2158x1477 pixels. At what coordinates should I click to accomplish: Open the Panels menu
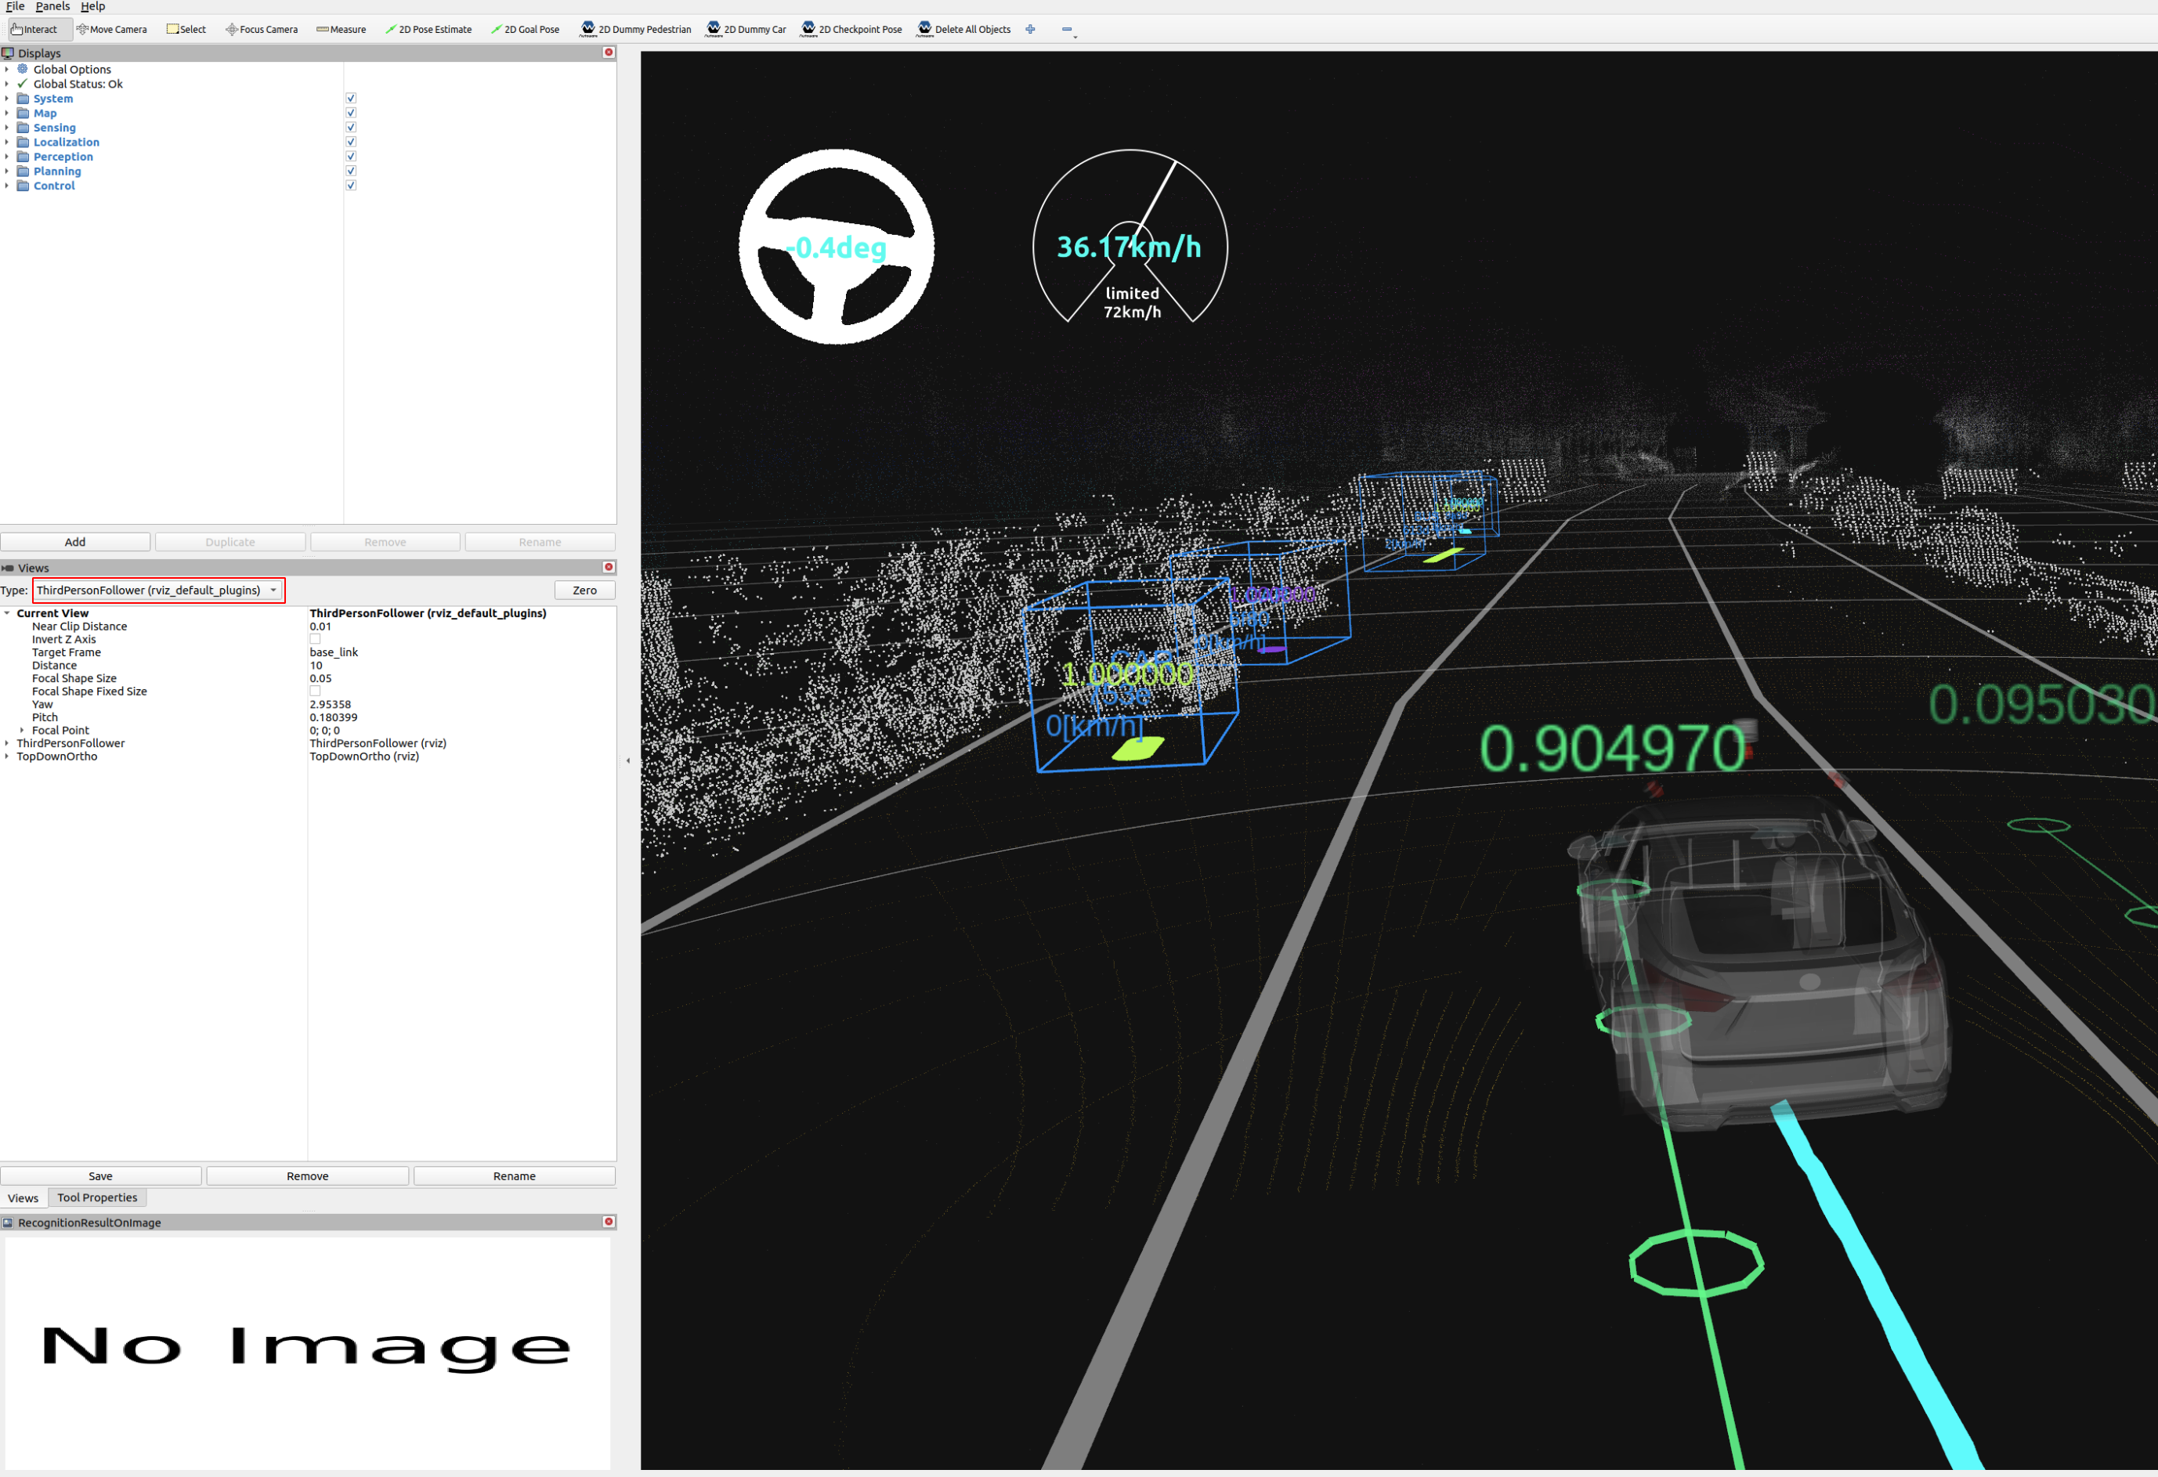pyautogui.click(x=52, y=6)
